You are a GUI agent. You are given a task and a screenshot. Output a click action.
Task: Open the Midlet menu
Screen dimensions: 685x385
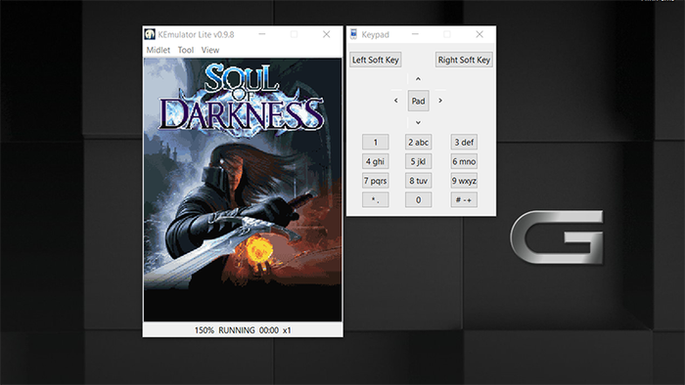pos(159,50)
